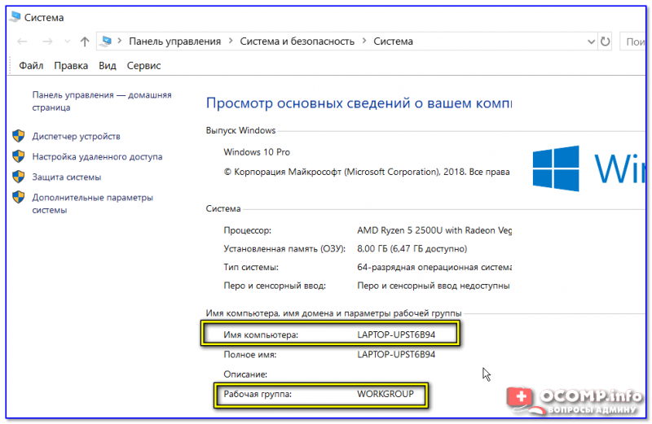Screen dimensions: 652x424
Task: Select the Windows 10 Pro edition text
Action: 257,152
